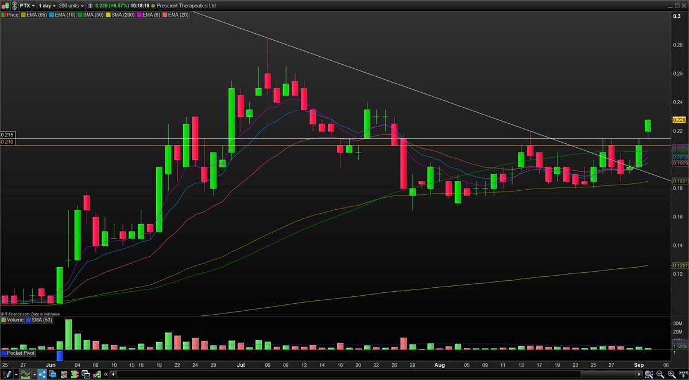Click the EMA (65) olive color swatch

click(23, 15)
